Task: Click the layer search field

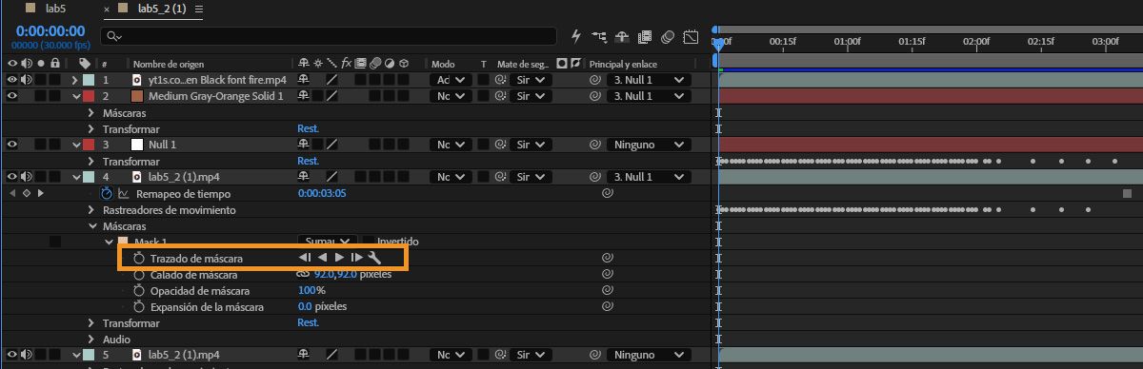Action: pos(329,36)
